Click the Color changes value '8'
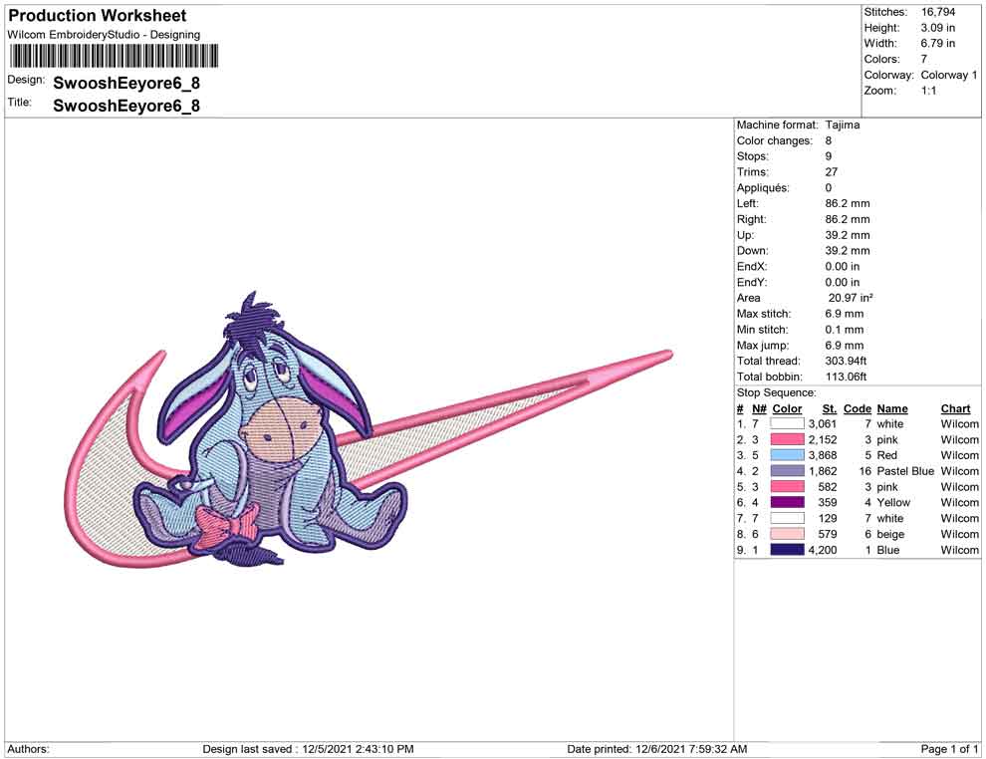The image size is (986, 759). (829, 140)
